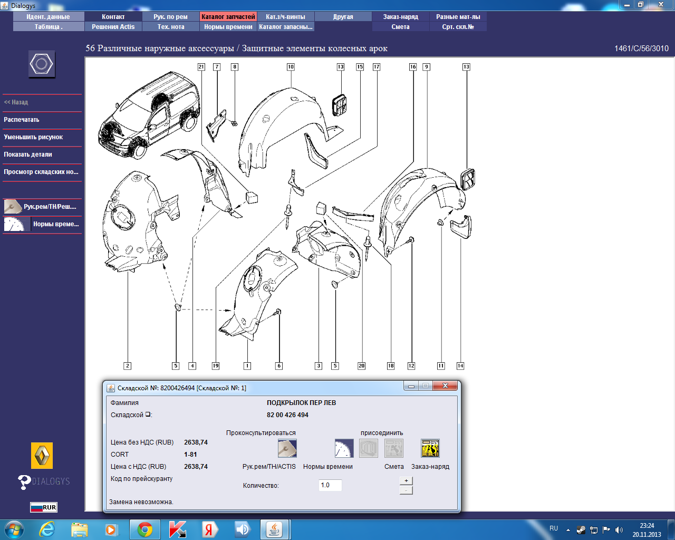Select part callout number 2 in diagram
Viewport: 675px width, 540px height.
[127, 366]
